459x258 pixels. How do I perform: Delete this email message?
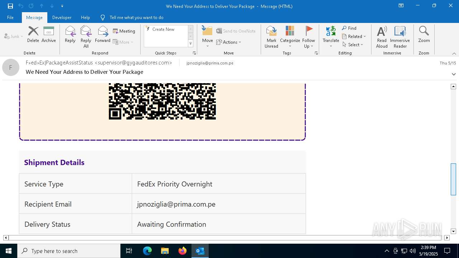coord(33,34)
